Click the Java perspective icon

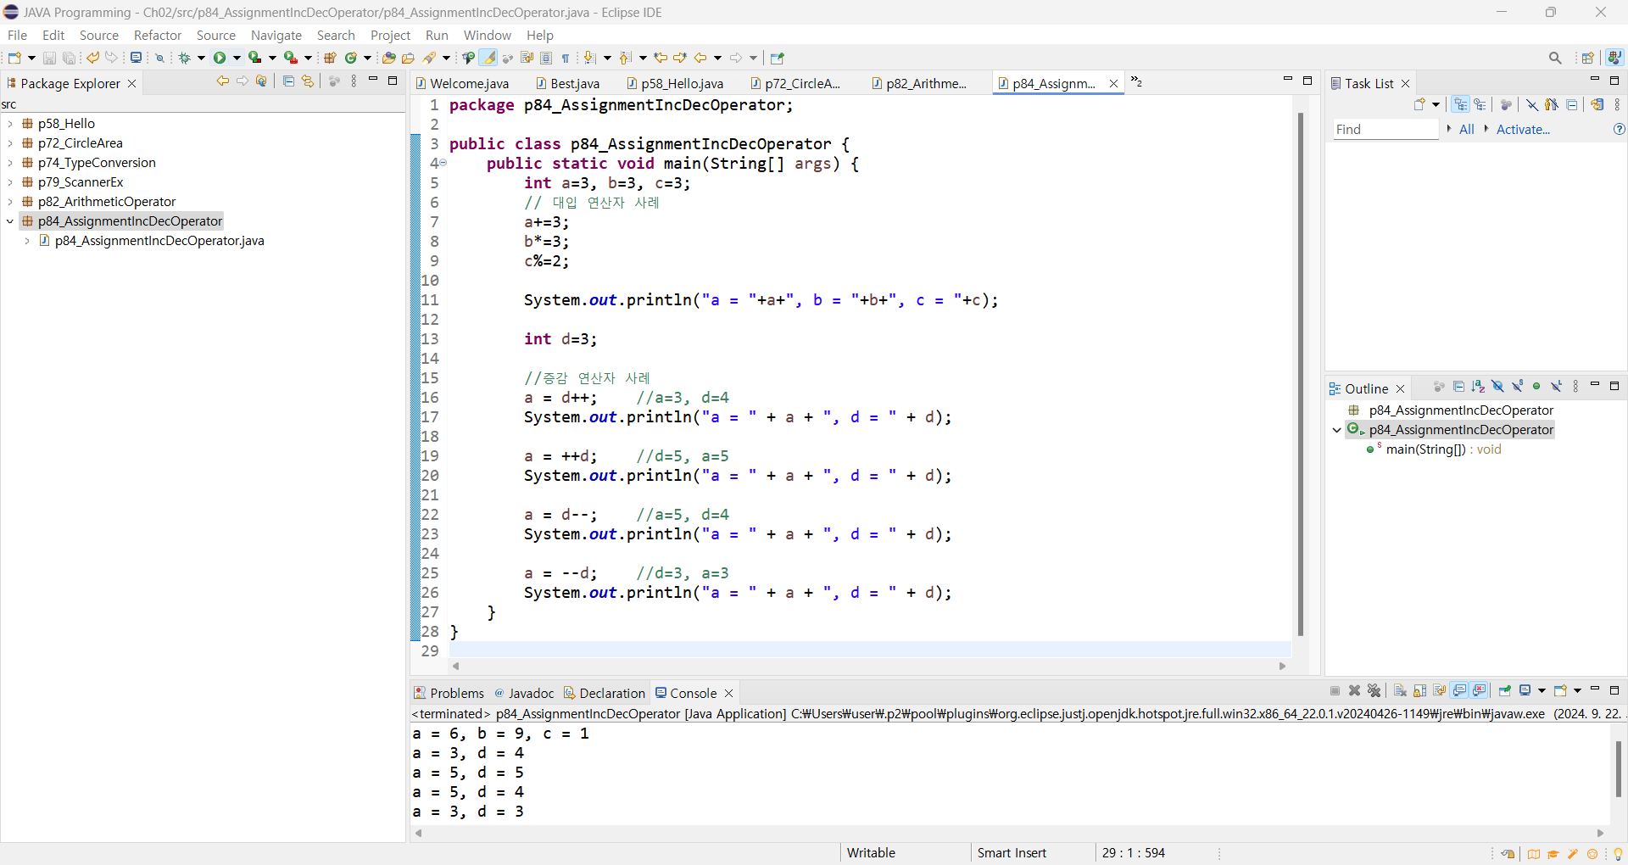(1614, 58)
